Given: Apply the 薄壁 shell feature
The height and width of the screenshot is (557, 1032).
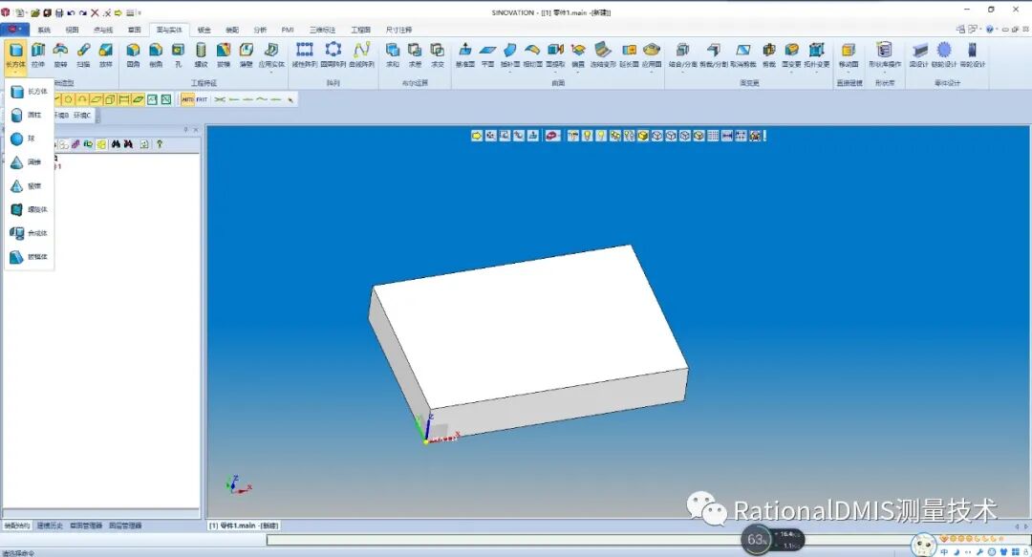Looking at the screenshot, I should pyautogui.click(x=246, y=55).
